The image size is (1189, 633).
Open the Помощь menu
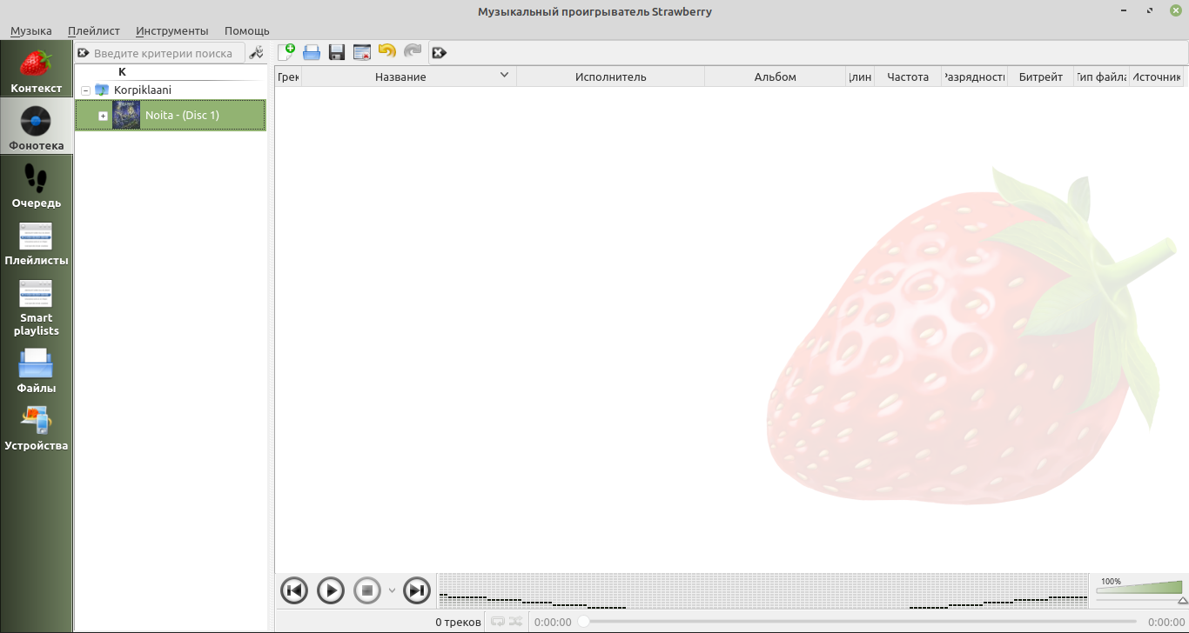click(247, 30)
